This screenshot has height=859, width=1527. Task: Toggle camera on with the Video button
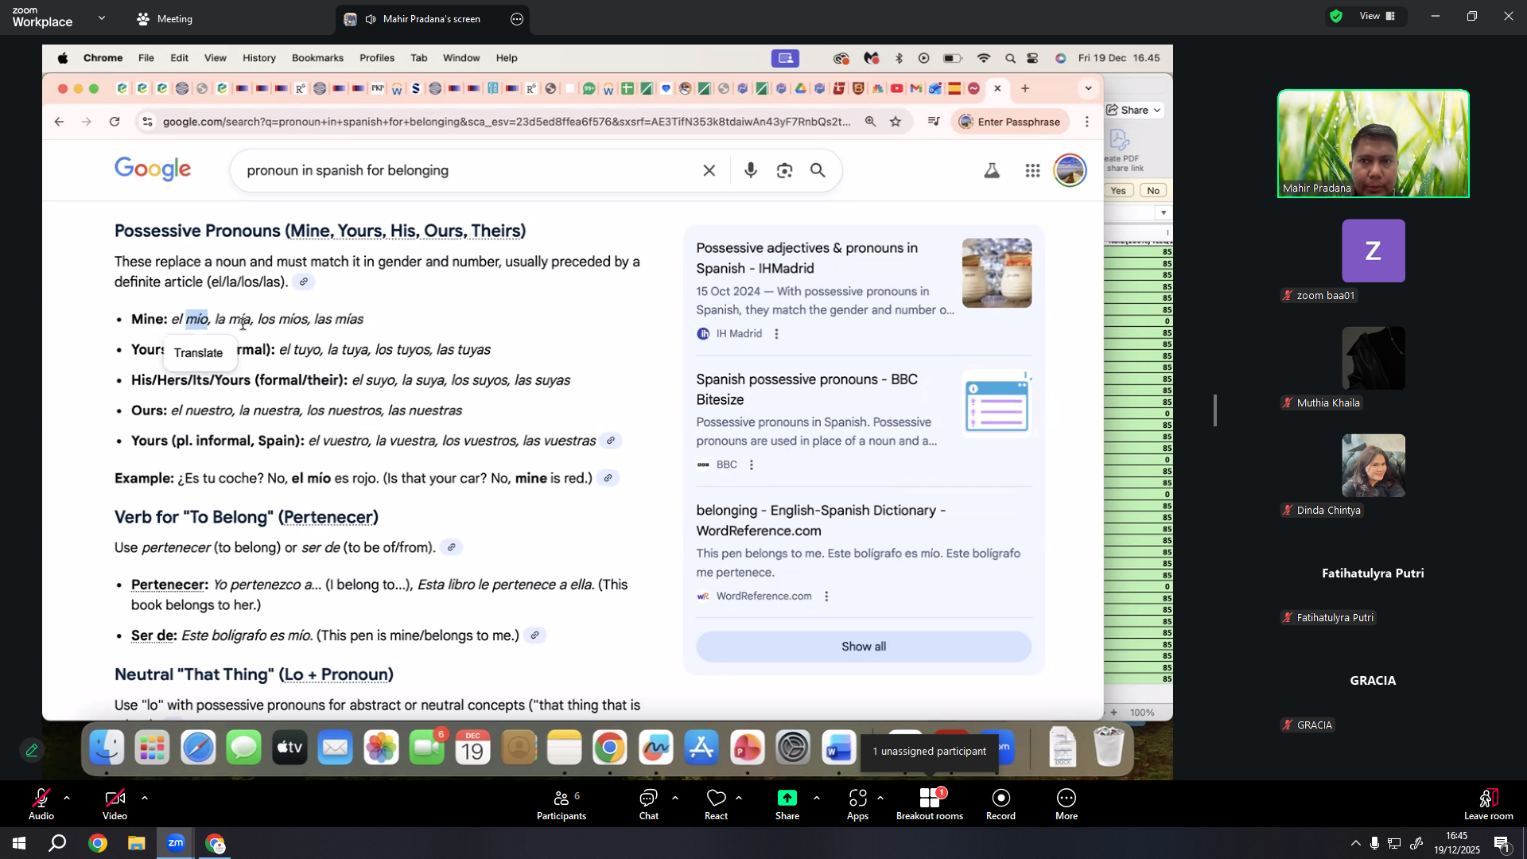115,804
